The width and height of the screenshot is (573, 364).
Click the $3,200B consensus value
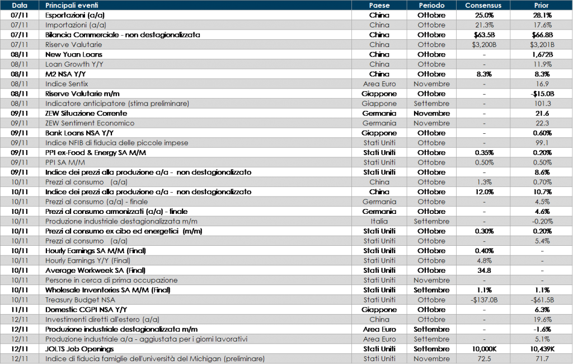(483, 45)
